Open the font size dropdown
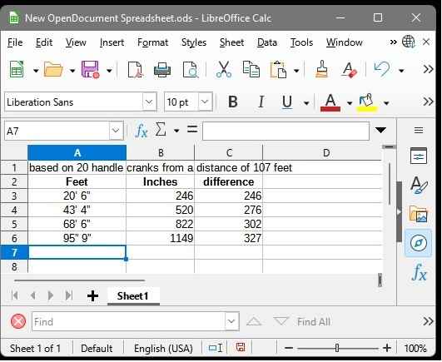 (205, 102)
